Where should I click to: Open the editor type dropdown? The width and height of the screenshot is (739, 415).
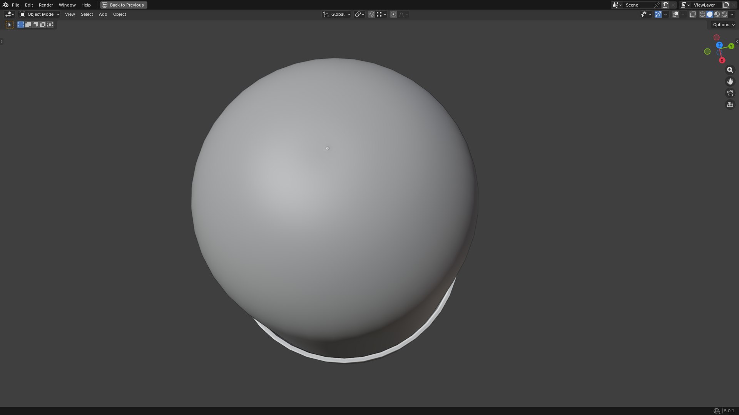coord(10,14)
